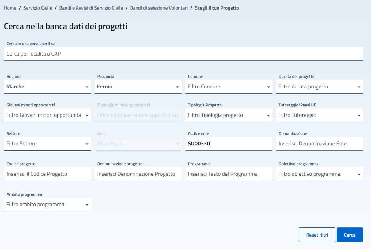Open the Filtro Comune dropdown
The width and height of the screenshot is (371, 250).
pyautogui.click(x=229, y=87)
